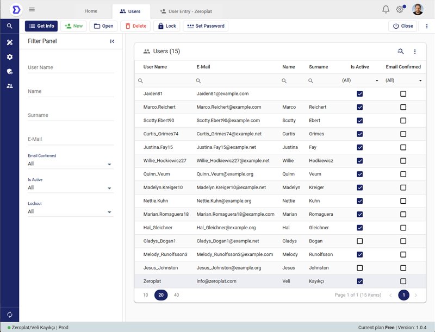Screen dimensions: 435x332
Task: Click the Set Password button
Action: [206, 26]
